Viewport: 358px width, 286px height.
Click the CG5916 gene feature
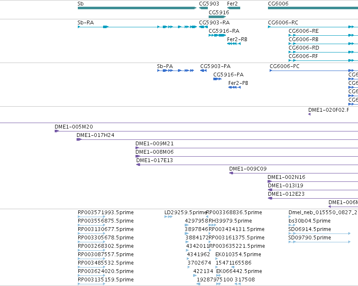coord(217,17)
